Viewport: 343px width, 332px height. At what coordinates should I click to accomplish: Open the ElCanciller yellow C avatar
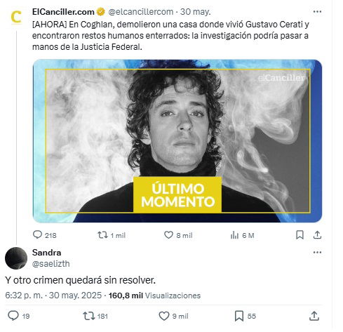coord(16,18)
